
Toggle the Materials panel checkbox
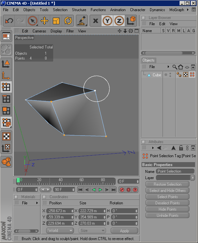16,197
